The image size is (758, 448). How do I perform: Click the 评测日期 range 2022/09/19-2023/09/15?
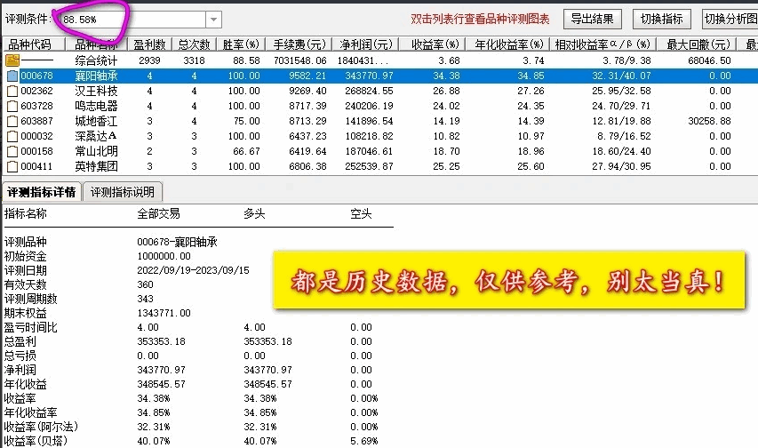(194, 270)
